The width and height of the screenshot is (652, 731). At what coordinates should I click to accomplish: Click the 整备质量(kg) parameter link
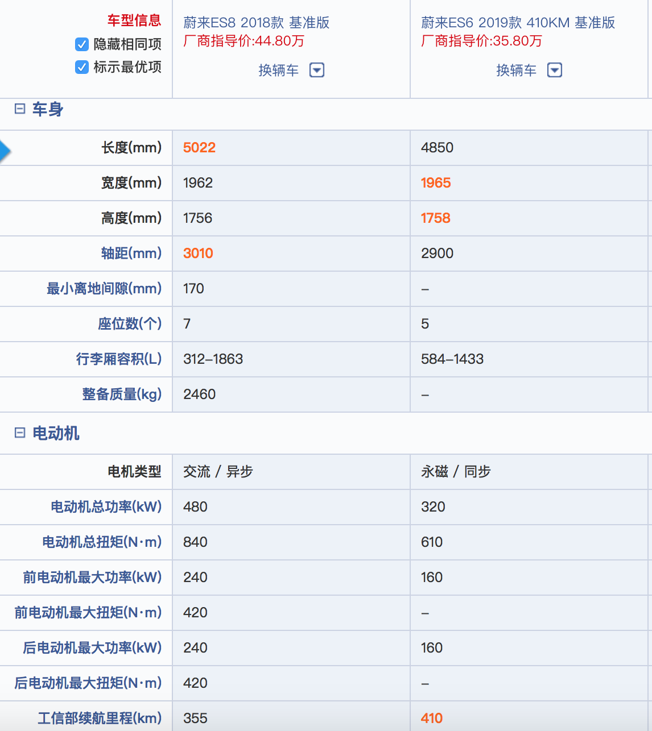pyautogui.click(x=122, y=394)
